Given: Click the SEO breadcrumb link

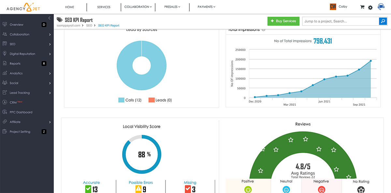Looking at the screenshot, I should click(89, 25).
